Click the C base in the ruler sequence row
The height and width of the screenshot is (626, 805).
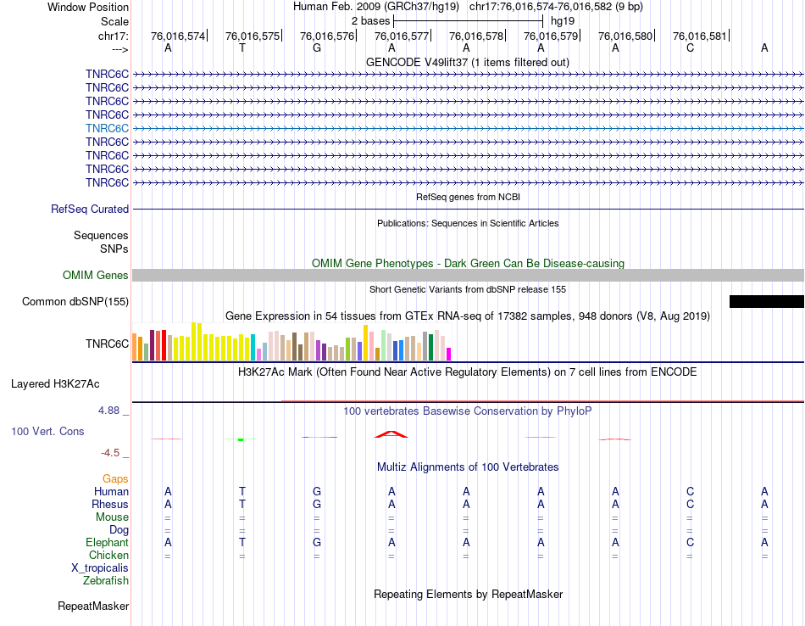(690, 48)
